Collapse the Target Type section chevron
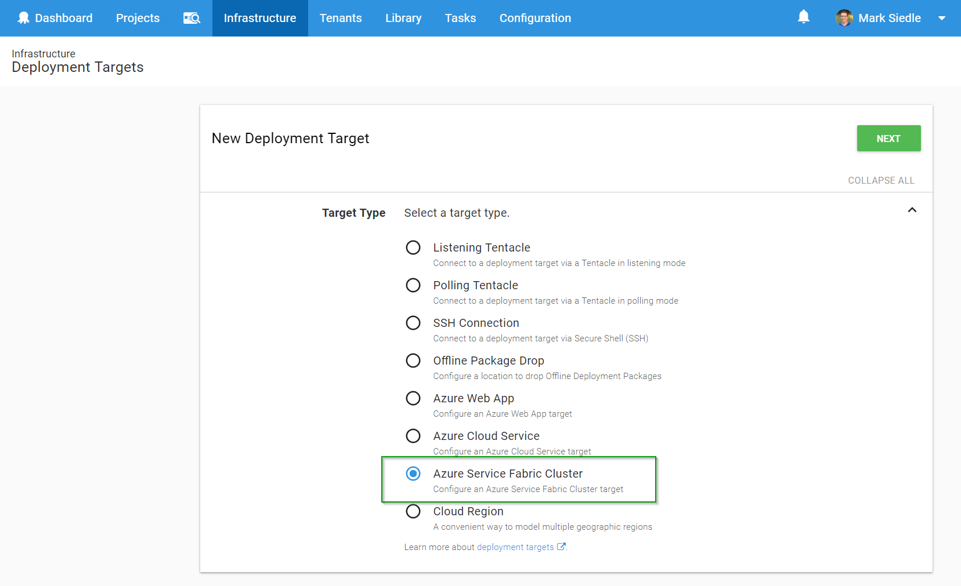 pyautogui.click(x=912, y=210)
